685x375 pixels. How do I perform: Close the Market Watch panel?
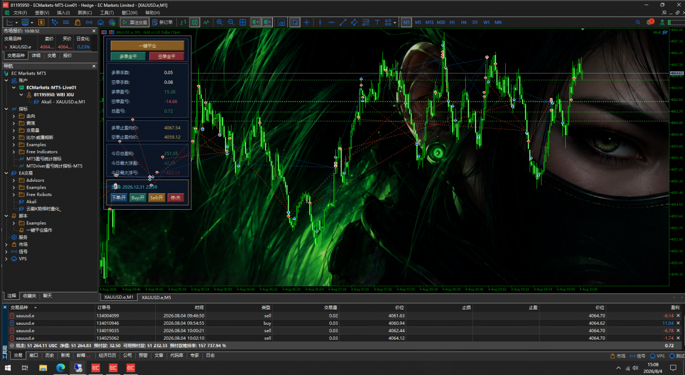(x=93, y=31)
